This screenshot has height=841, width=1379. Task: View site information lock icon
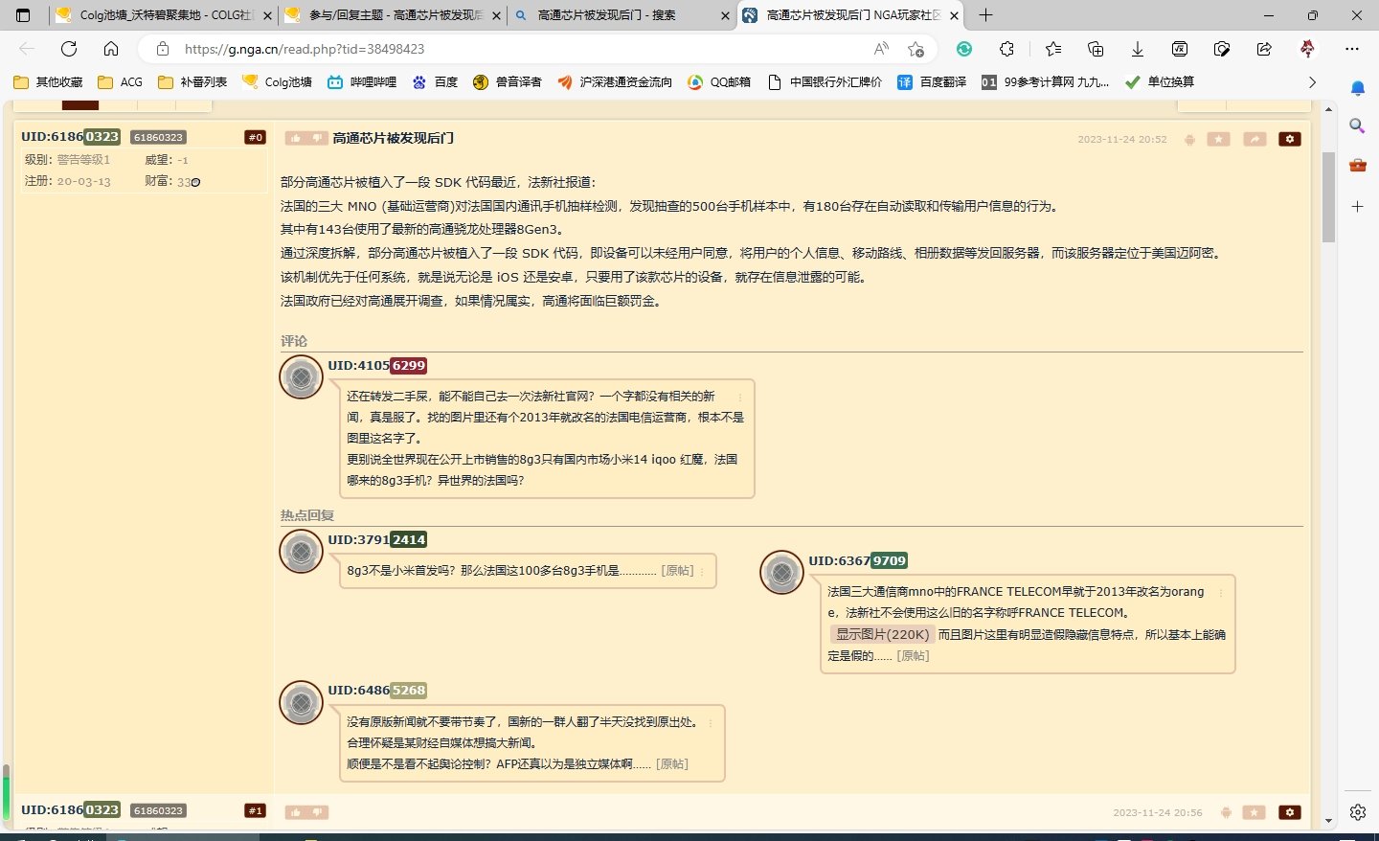(163, 49)
